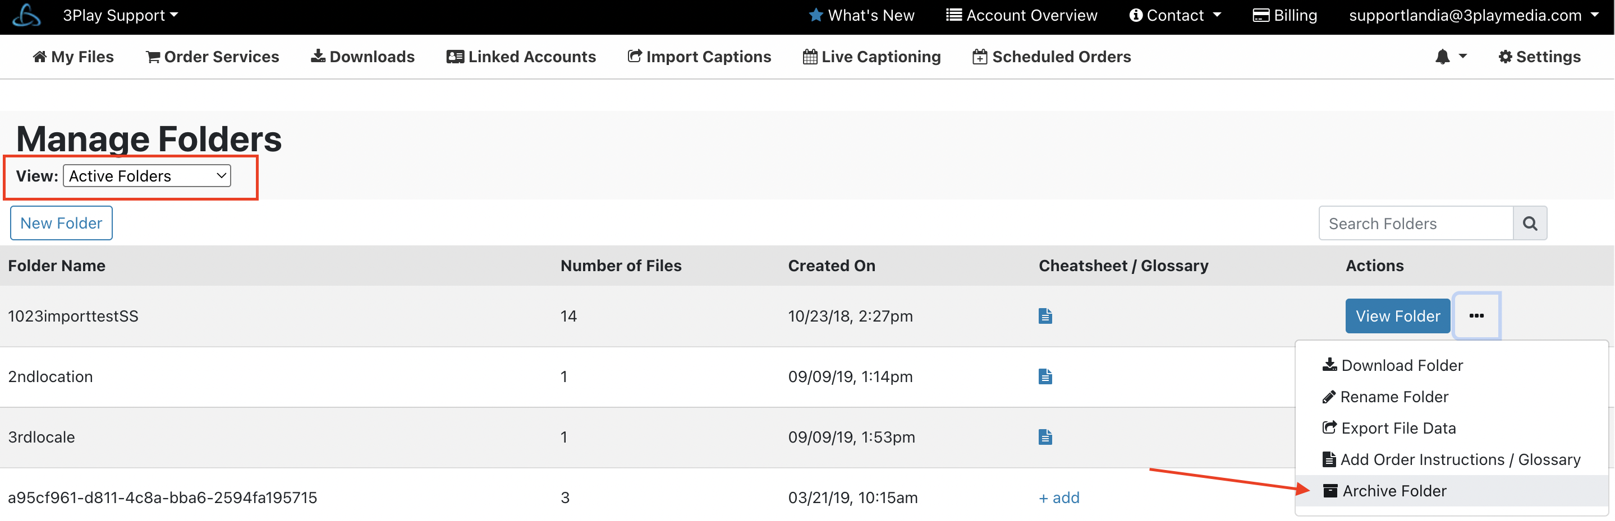Click View Folder for 1023importtestSS
The width and height of the screenshot is (1615, 521).
tap(1397, 315)
